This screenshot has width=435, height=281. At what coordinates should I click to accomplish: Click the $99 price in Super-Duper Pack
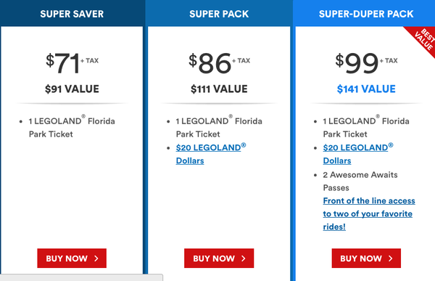coord(357,63)
